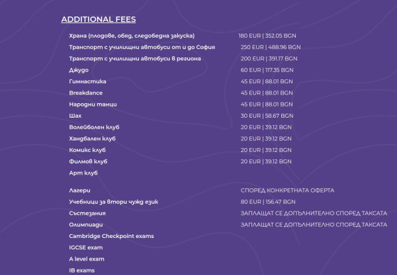The width and height of the screenshot is (397, 275).
Task: Select the Народни танци row label
Action: 93,104
